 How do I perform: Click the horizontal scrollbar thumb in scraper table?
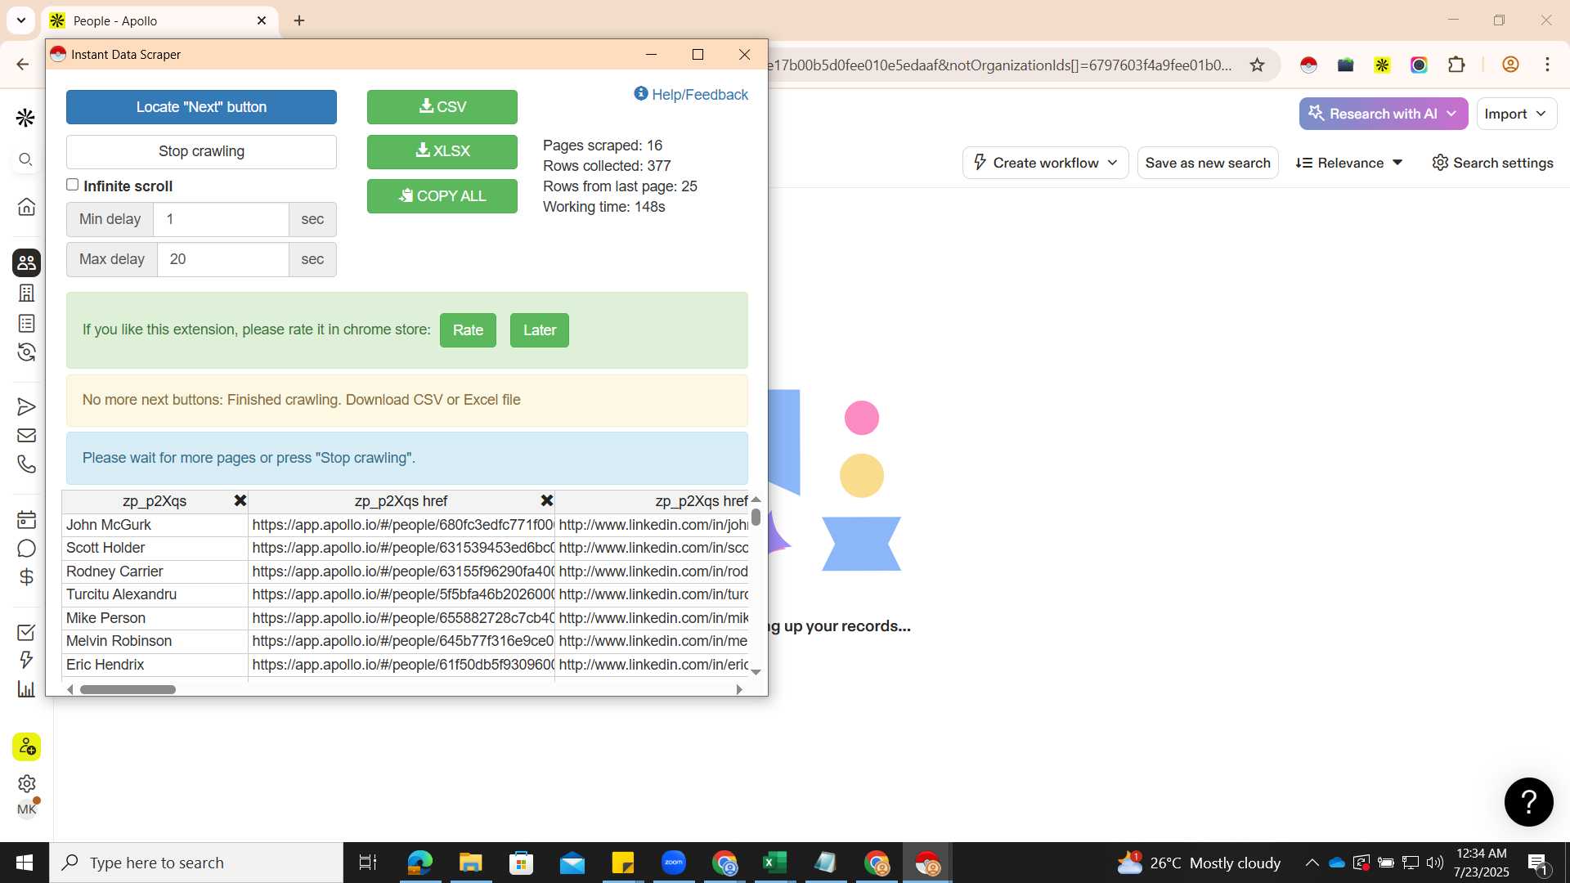128,689
